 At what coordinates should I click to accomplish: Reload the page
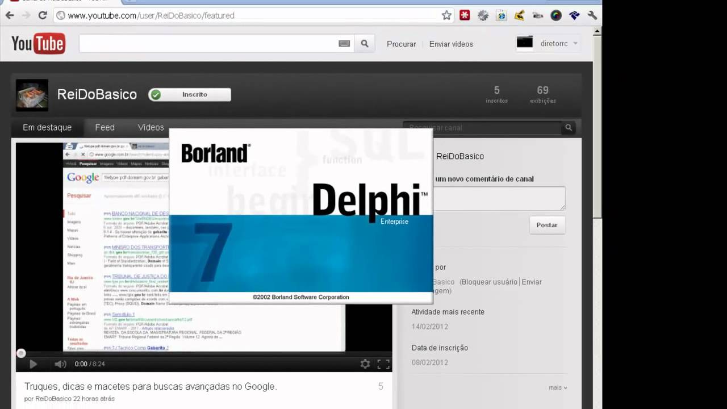click(x=42, y=15)
